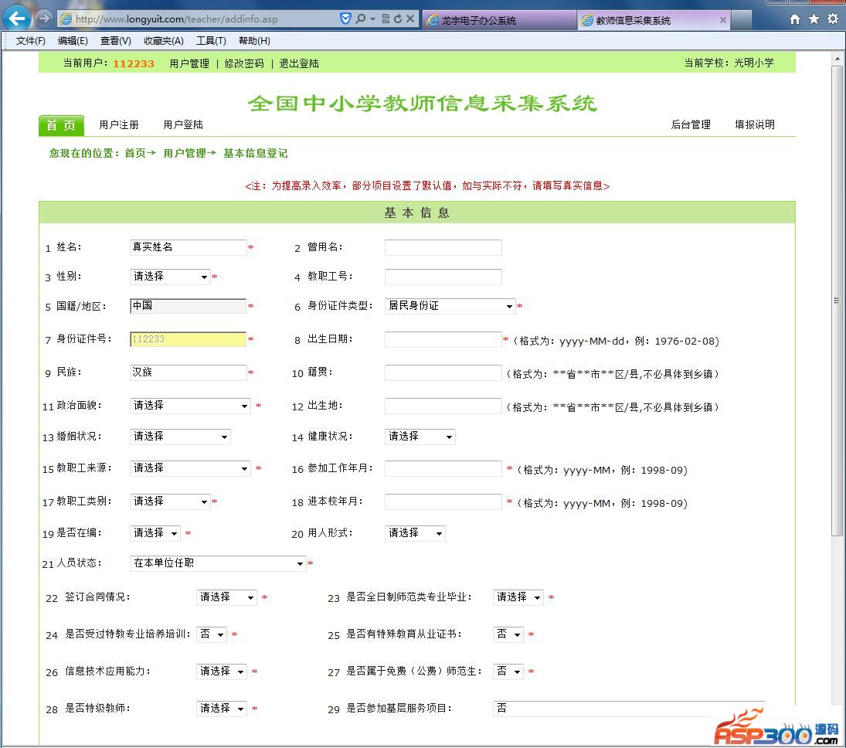Open the 是否在编 dropdown
This screenshot has height=748, width=846.
tap(155, 533)
